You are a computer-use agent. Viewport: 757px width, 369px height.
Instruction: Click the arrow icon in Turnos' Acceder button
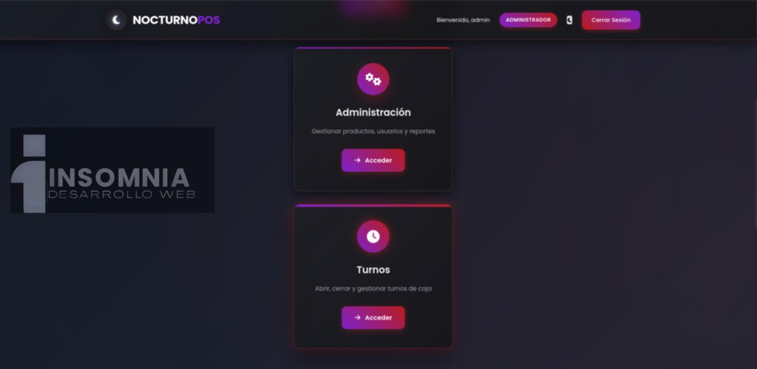tap(357, 317)
